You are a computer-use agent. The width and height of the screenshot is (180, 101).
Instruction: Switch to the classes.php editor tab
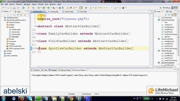[53, 12]
